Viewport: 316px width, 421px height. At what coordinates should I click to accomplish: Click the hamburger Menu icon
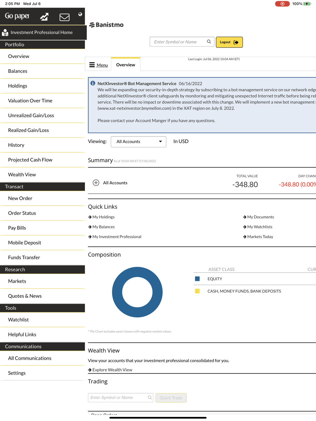pyautogui.click(x=92, y=65)
